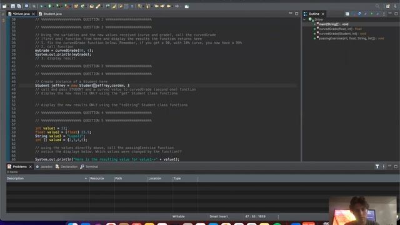This screenshot has width=400, height=225.
Task: Click the Path column header
Action: (x=131, y=179)
